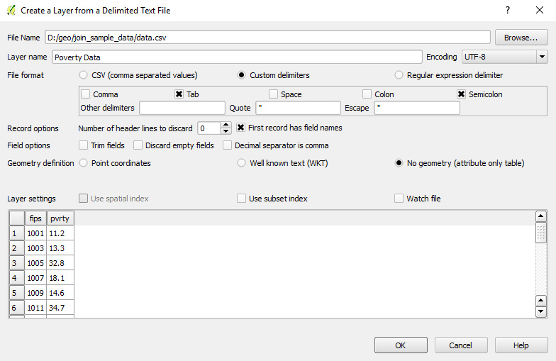
Task: Click the cell containing 1001
Action: coord(35,233)
